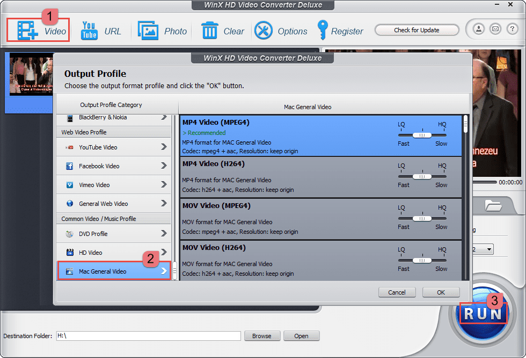Click the OK button in Output Profile
Image resolution: width=526 pixels, height=358 pixels.
pos(441,292)
